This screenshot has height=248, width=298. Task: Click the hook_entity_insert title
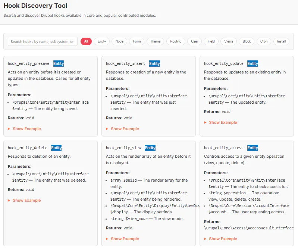point(125,63)
